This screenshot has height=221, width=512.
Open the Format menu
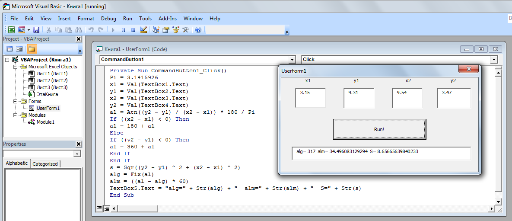click(86, 19)
